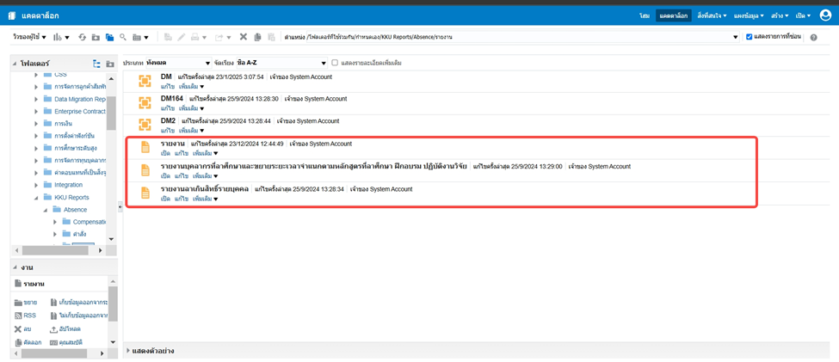Click the folder tree view icon in the folders header
This screenshot has height=362, width=839.
[x=96, y=64]
